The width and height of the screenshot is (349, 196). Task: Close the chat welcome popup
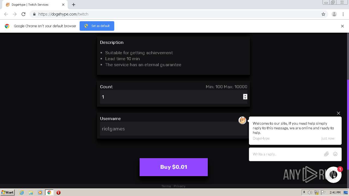(338, 113)
